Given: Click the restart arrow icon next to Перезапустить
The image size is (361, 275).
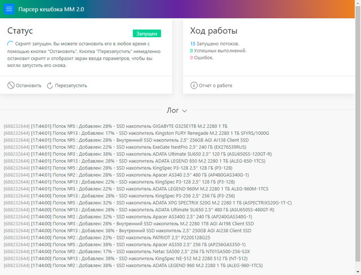Looking at the screenshot, I should coord(50,86).
